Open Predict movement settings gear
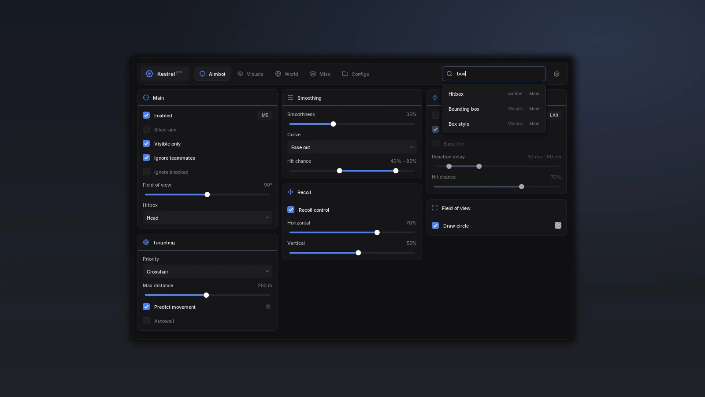The image size is (705, 397). (268, 307)
